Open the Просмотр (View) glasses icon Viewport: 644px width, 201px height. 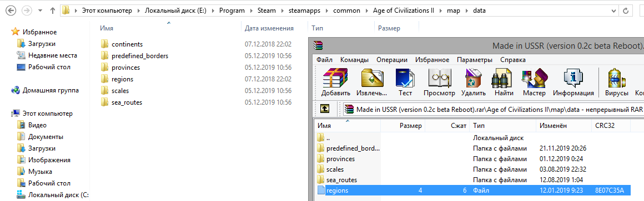(439, 83)
